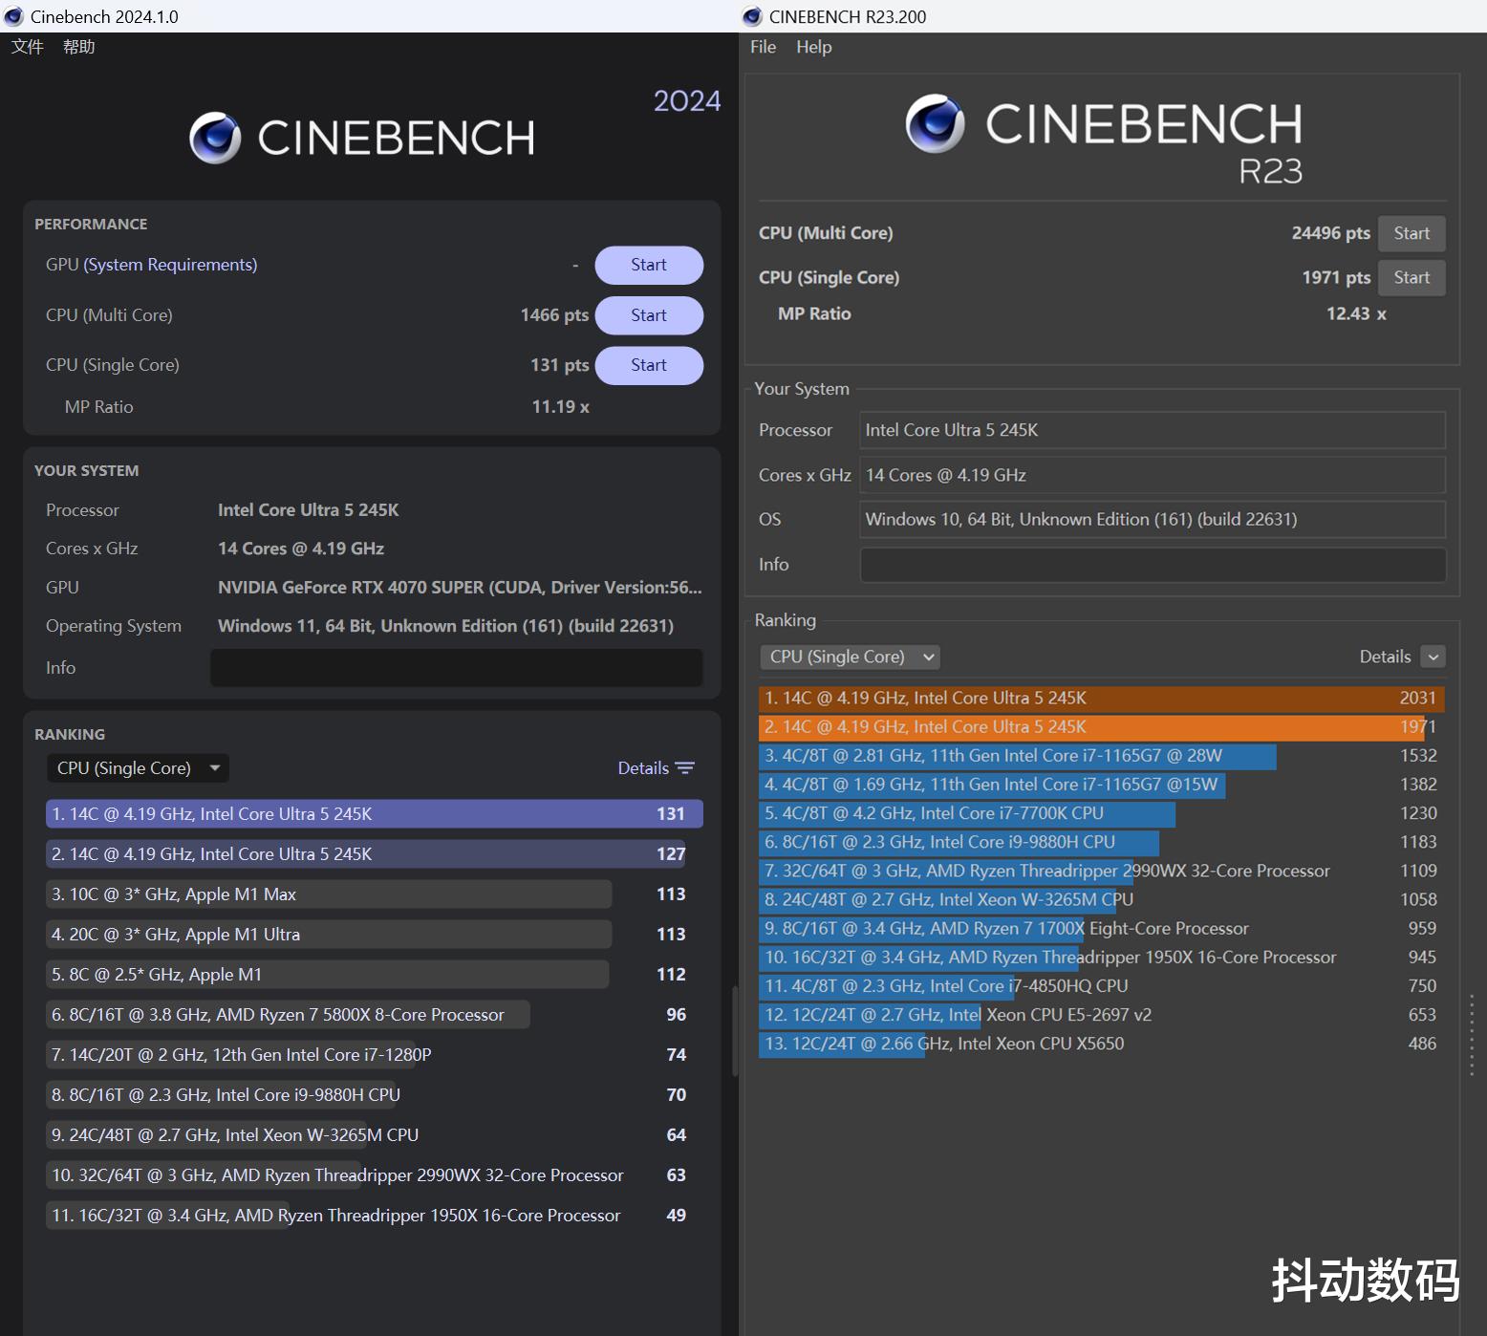Click the Cinebench R23 sphere logo

(x=935, y=123)
